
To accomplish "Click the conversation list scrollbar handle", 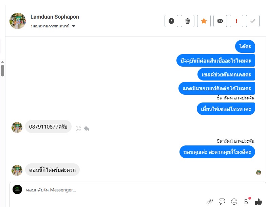I will point(2,71).
